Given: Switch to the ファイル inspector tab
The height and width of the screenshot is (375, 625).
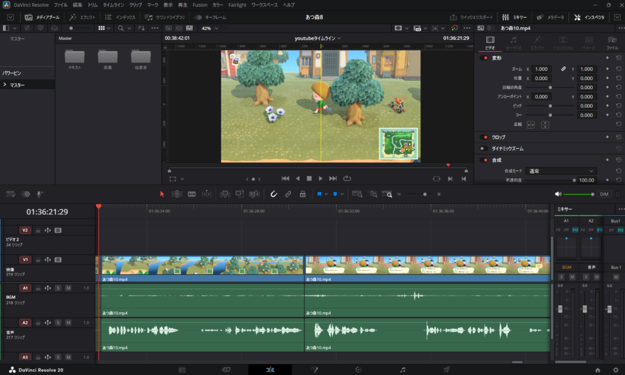Looking at the screenshot, I should click(612, 43).
